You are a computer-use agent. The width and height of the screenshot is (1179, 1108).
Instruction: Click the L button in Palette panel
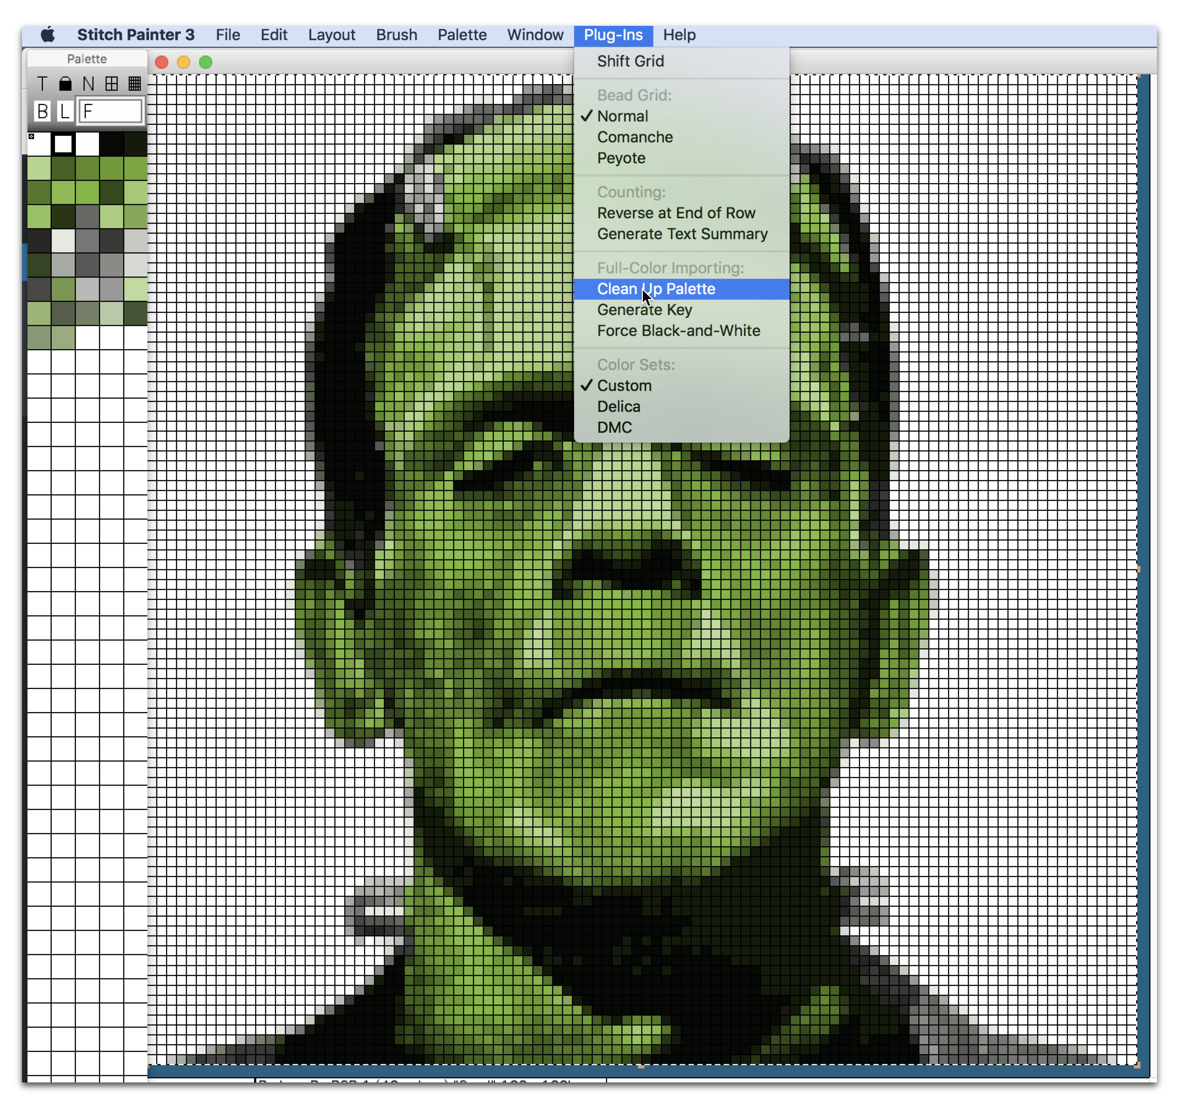[x=65, y=112]
